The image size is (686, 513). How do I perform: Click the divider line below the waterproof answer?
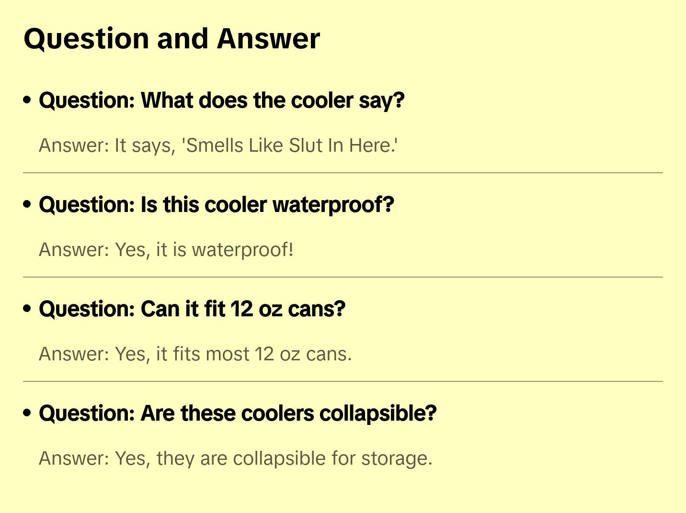tap(343, 277)
